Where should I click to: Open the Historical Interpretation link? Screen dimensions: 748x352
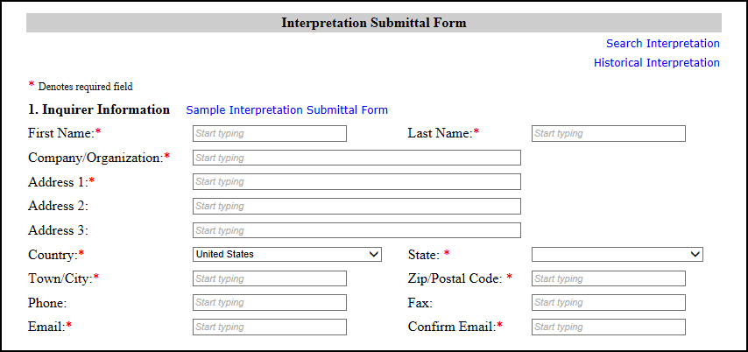[x=656, y=63]
